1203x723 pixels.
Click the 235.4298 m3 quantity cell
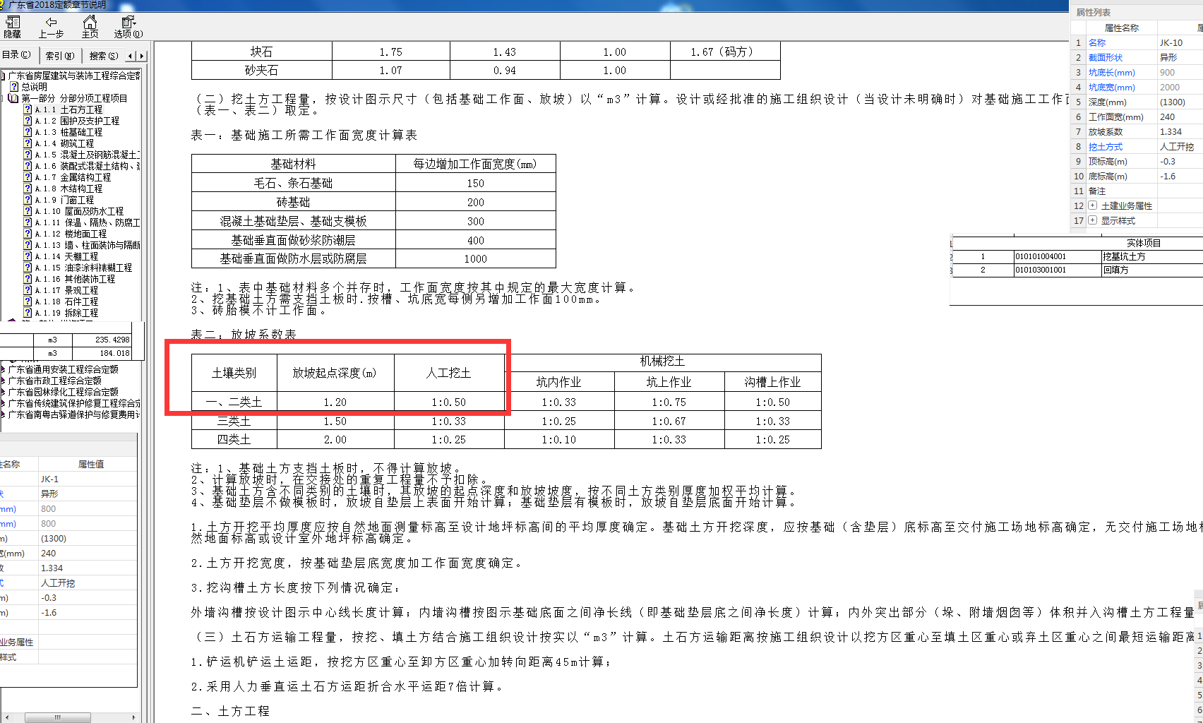[101, 340]
